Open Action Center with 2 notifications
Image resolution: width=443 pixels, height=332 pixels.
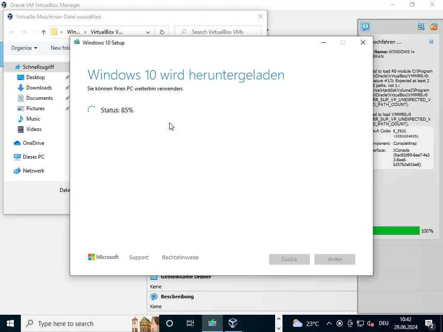pyautogui.click(x=429, y=323)
